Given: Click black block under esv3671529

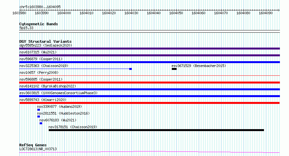Looking at the screenshot, I should click(x=174, y=69).
